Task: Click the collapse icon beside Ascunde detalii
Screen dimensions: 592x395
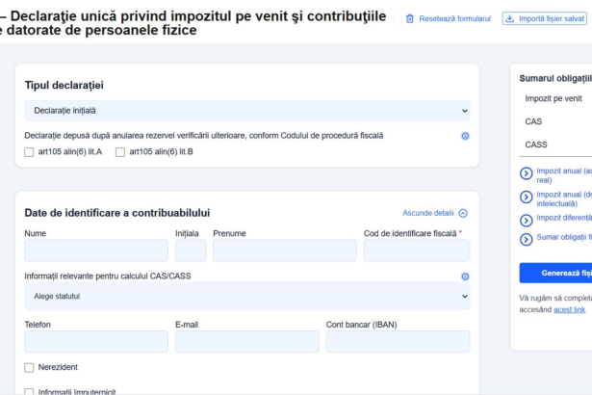Action: tap(463, 214)
